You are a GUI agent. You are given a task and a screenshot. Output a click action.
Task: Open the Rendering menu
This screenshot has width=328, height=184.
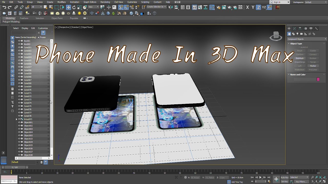(105, 2)
